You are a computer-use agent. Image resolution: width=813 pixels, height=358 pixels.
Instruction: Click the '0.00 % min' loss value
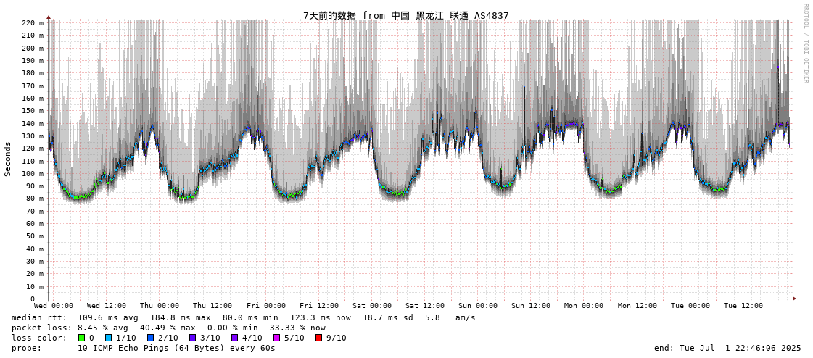click(x=234, y=328)
